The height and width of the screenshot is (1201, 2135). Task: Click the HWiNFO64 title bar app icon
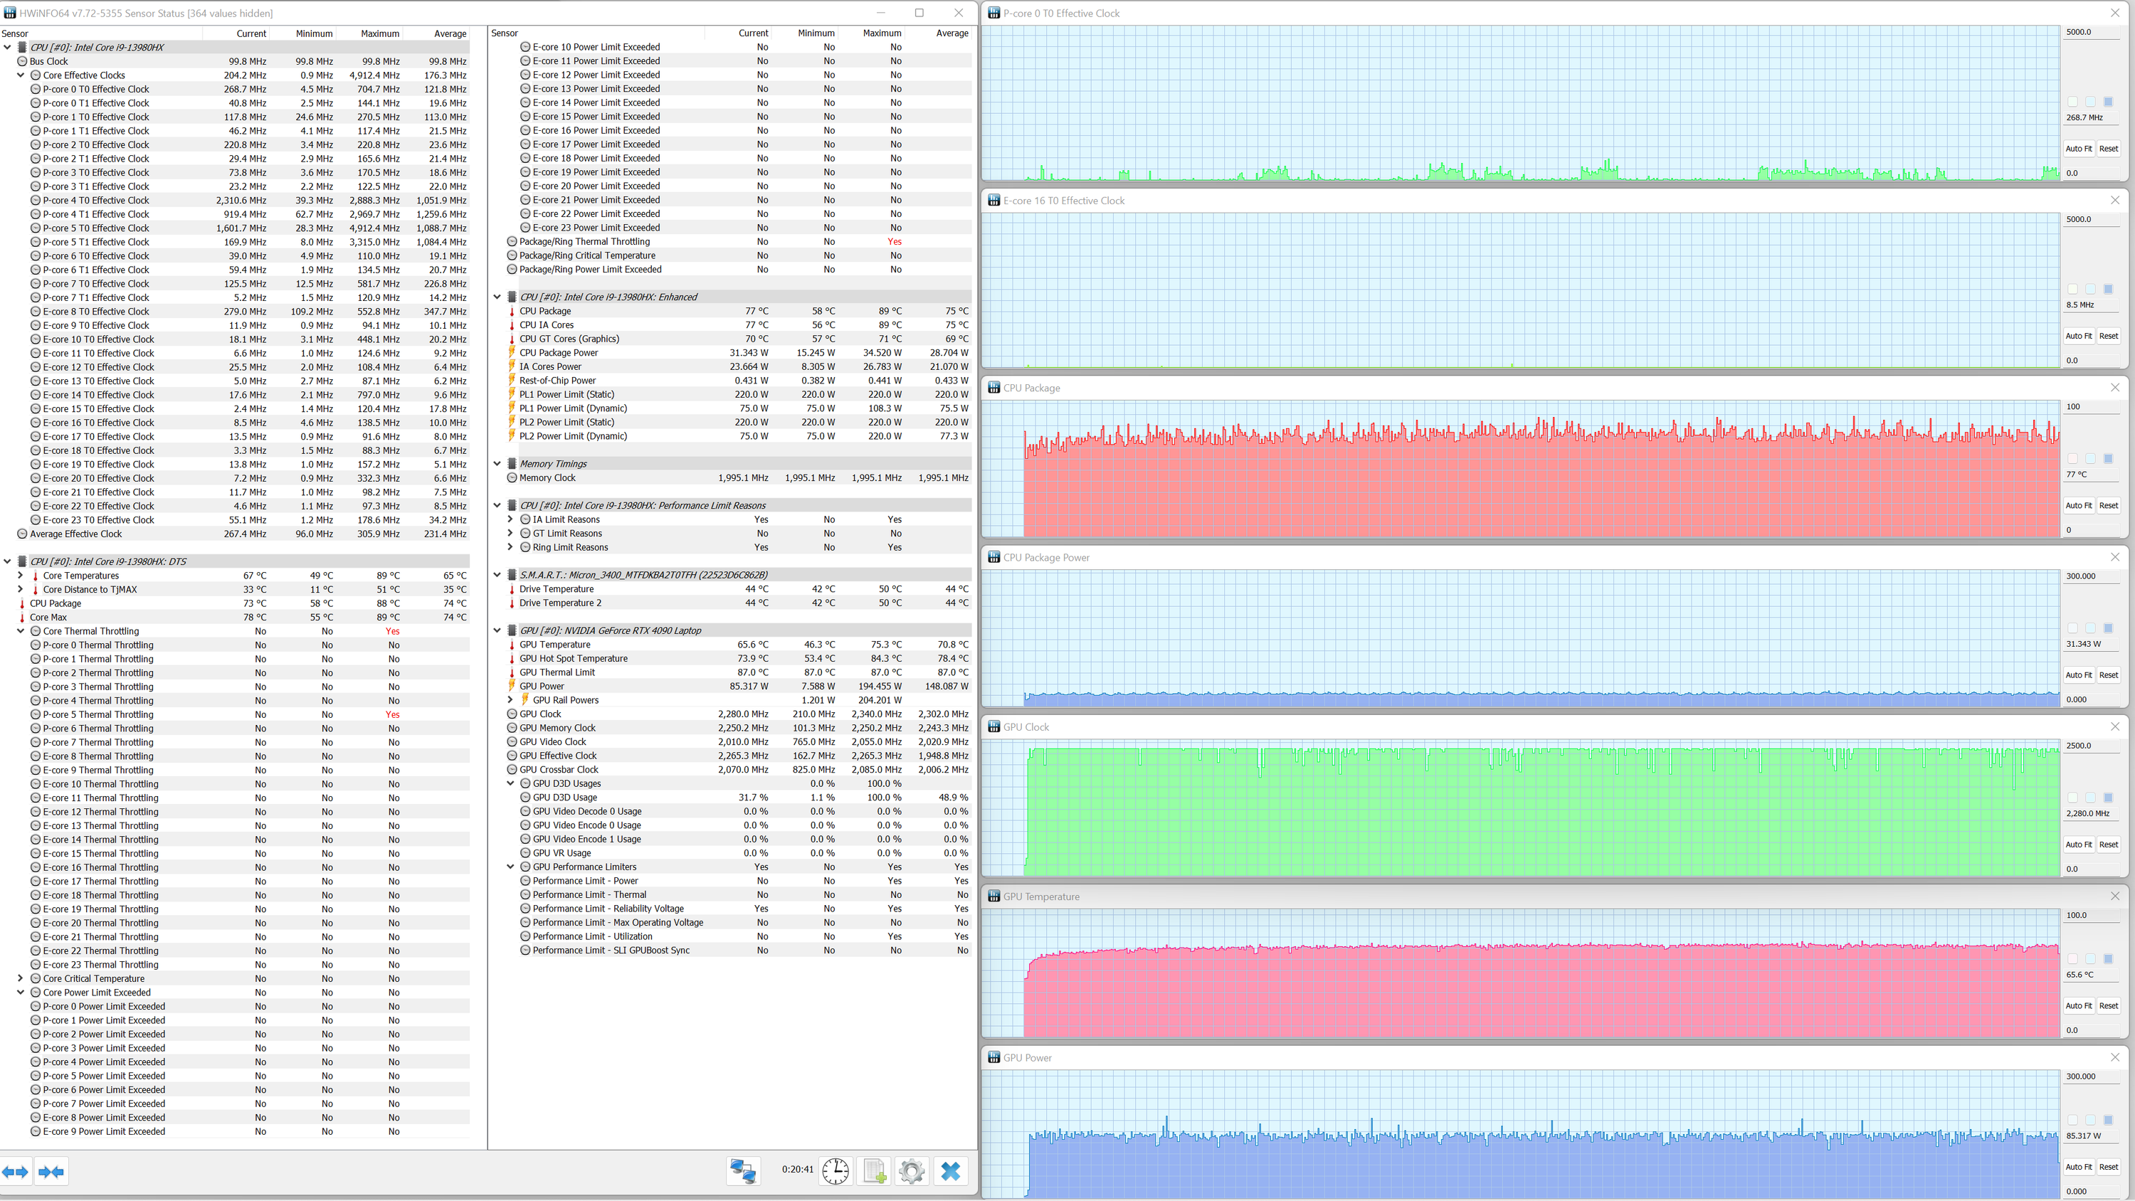coord(9,12)
